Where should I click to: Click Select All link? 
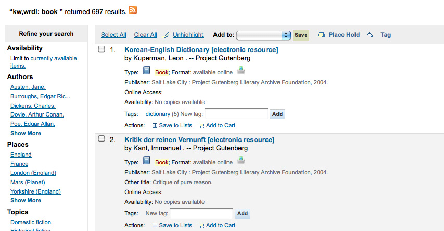pos(113,35)
